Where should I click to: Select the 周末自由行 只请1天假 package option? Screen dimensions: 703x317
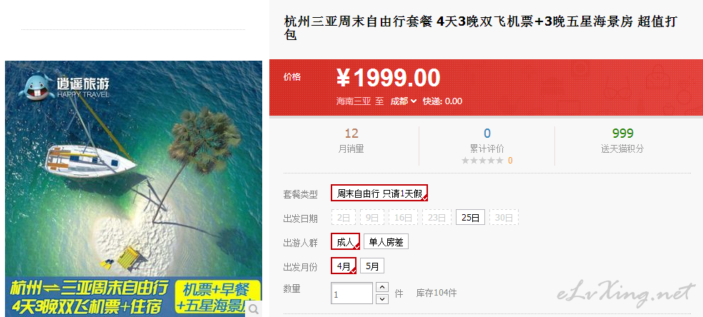379,193
